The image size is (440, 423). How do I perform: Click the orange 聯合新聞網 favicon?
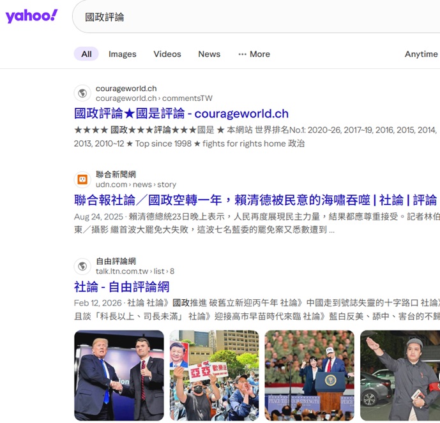82,179
